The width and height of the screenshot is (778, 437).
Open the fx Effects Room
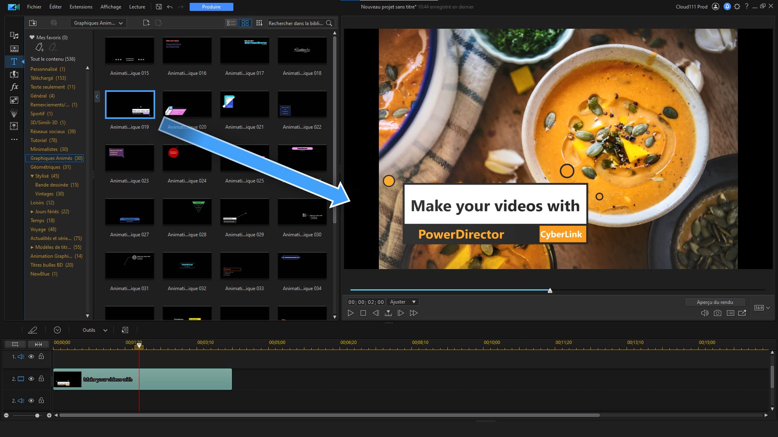click(14, 87)
